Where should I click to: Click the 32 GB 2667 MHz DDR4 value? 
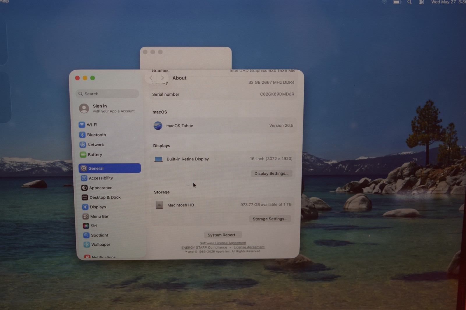click(271, 82)
